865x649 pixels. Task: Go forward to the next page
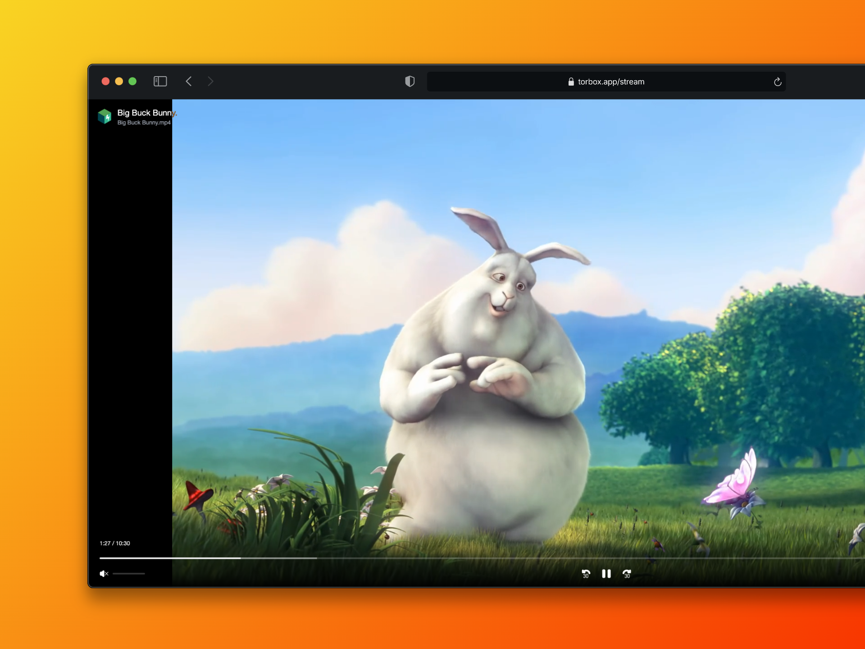click(210, 81)
